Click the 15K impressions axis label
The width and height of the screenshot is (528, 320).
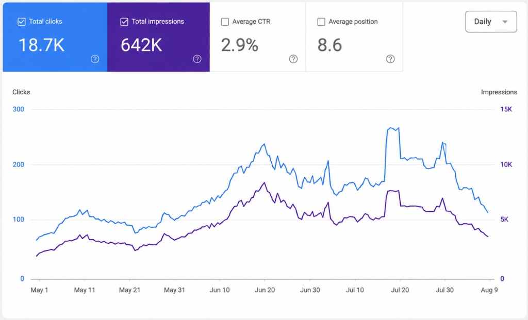click(x=506, y=109)
